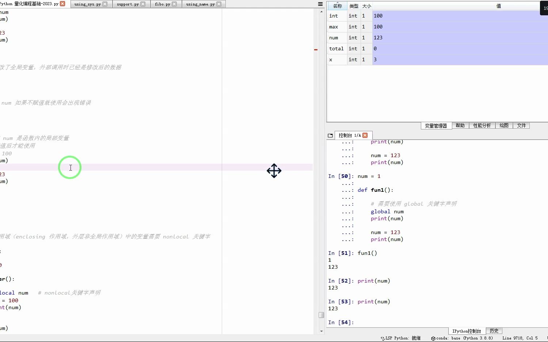
Task: Open the 绘图 pane tab
Action: (x=504, y=125)
